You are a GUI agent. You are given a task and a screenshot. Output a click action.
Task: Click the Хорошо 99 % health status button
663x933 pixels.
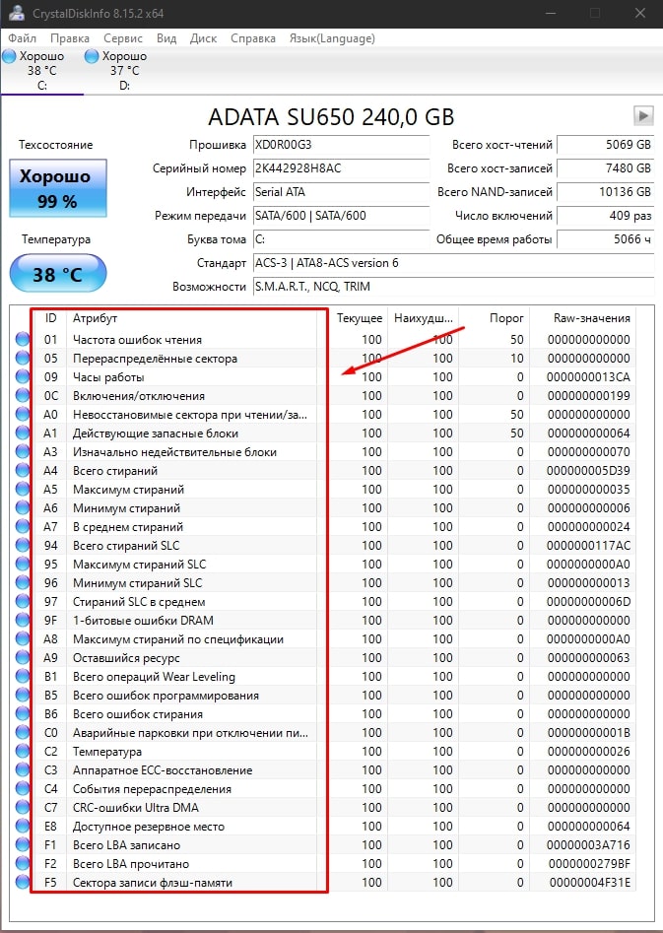[x=58, y=188]
